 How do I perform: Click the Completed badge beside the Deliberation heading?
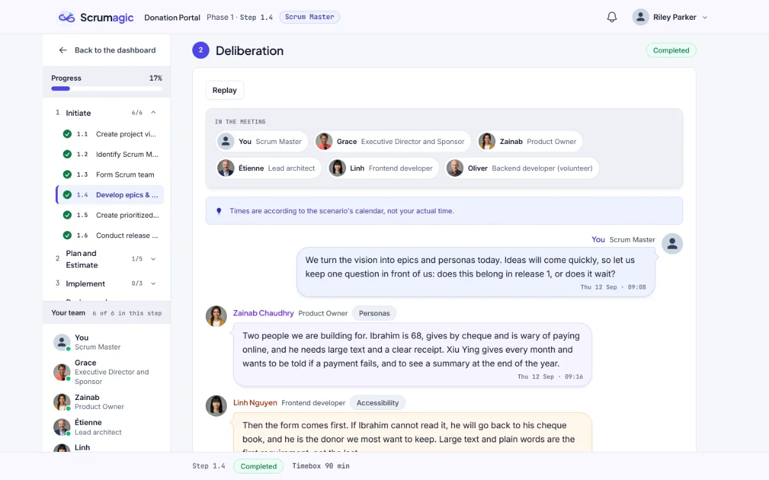(x=671, y=51)
